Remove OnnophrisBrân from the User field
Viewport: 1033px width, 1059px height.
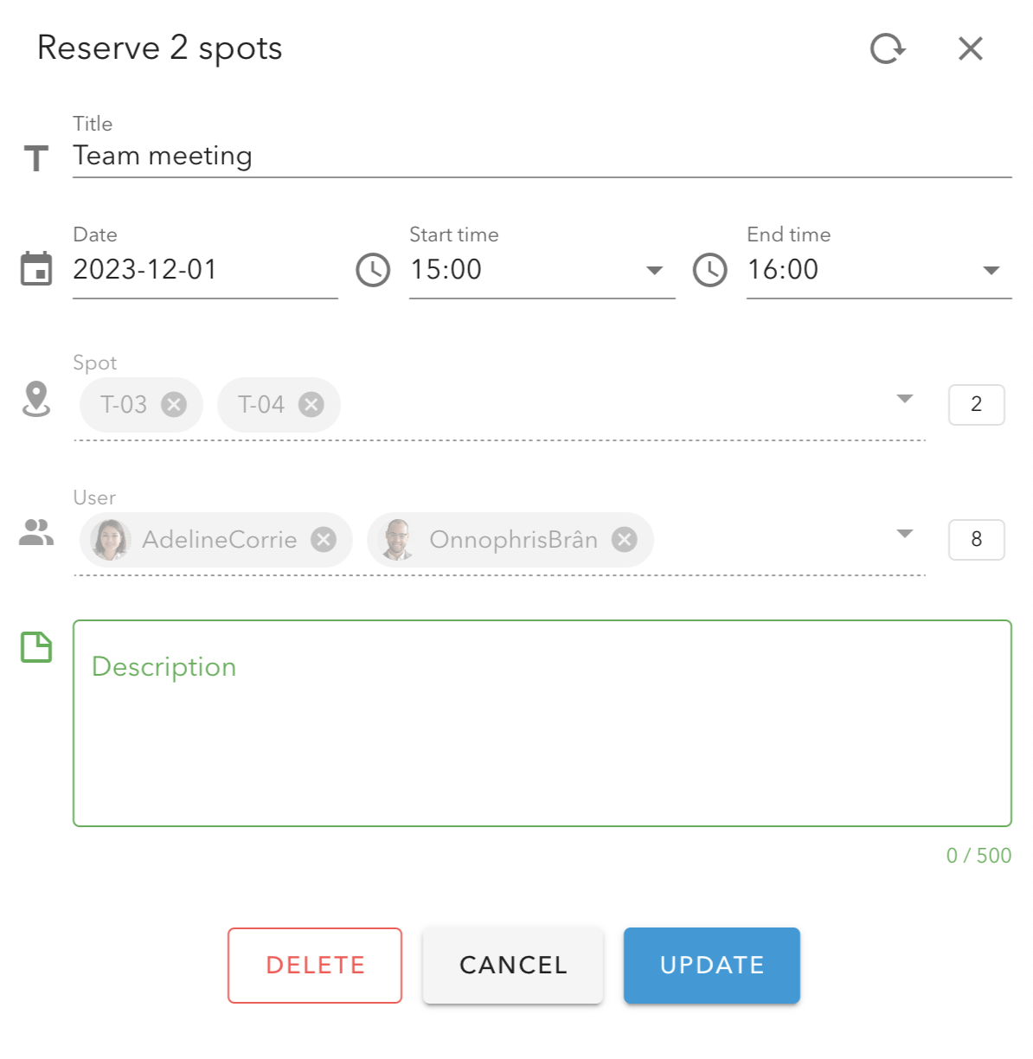click(624, 539)
